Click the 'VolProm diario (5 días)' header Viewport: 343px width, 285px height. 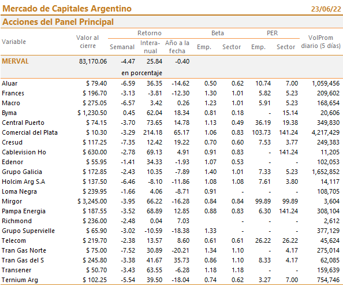320,42
